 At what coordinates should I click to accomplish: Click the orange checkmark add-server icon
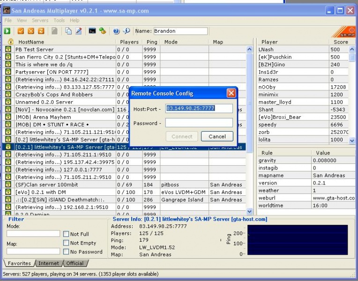tap(21, 31)
